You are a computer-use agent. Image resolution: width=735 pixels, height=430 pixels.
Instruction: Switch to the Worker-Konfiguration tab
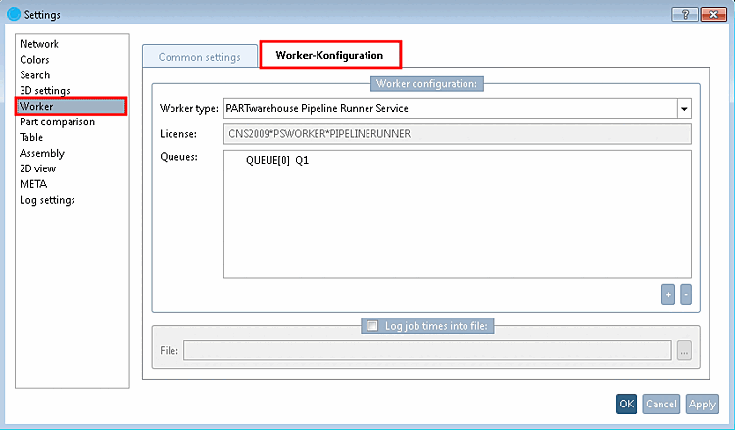(x=330, y=55)
